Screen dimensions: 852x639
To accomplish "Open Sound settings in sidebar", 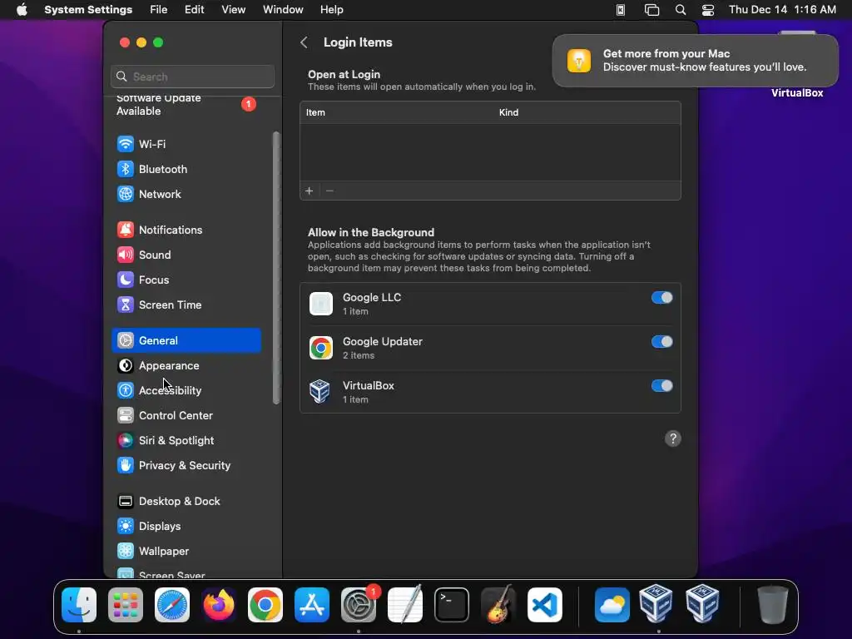I will 186,255.
